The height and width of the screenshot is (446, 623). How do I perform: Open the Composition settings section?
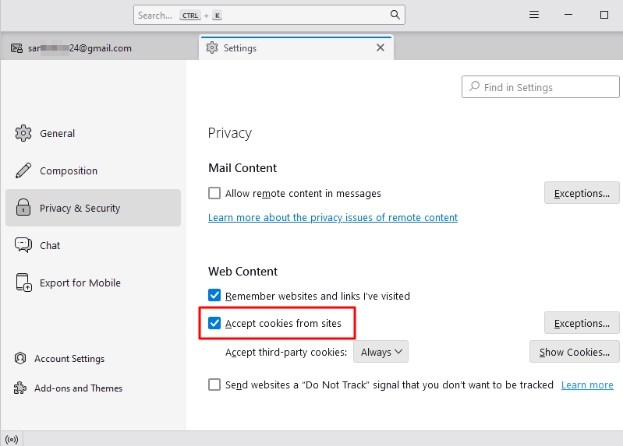(x=93, y=170)
